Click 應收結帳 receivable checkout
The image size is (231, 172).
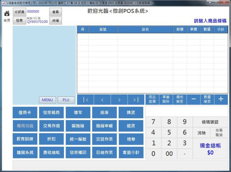(x=51, y=152)
